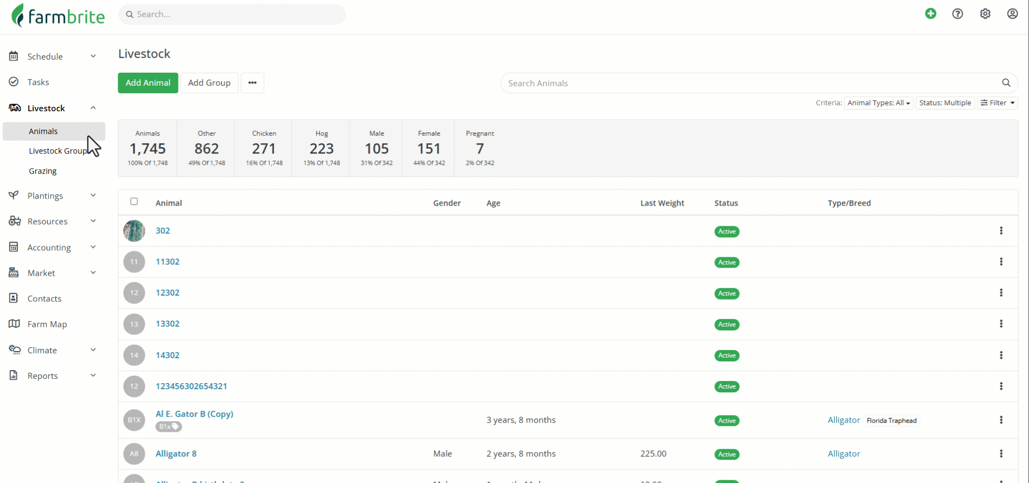Collapse the Livestock menu chevron
This screenshot has width=1029, height=483.
93,108
